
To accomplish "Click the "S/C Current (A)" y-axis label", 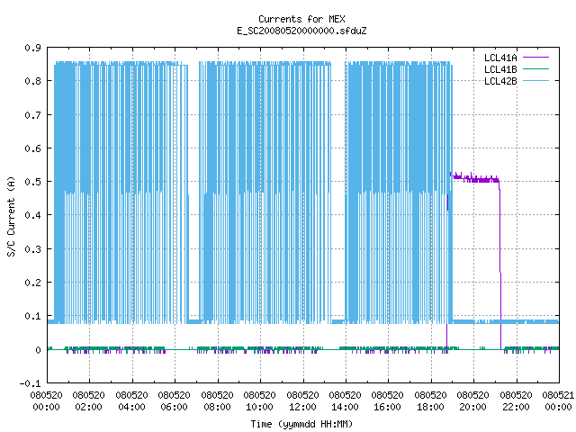I will (12, 216).
